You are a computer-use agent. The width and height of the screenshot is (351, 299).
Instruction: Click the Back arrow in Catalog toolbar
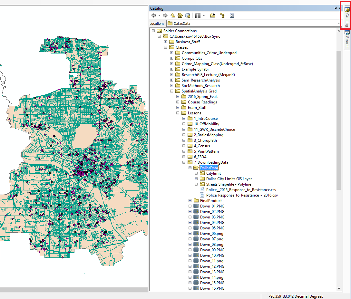(153, 15)
